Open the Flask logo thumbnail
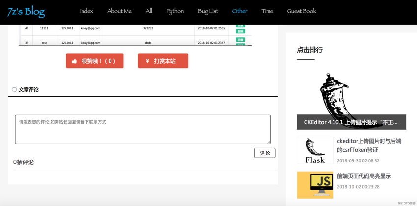The height and width of the screenshot is (206, 417). [x=315, y=150]
